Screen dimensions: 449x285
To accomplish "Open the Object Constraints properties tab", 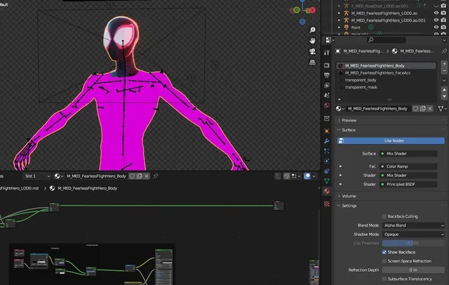I will pyautogui.click(x=327, y=171).
